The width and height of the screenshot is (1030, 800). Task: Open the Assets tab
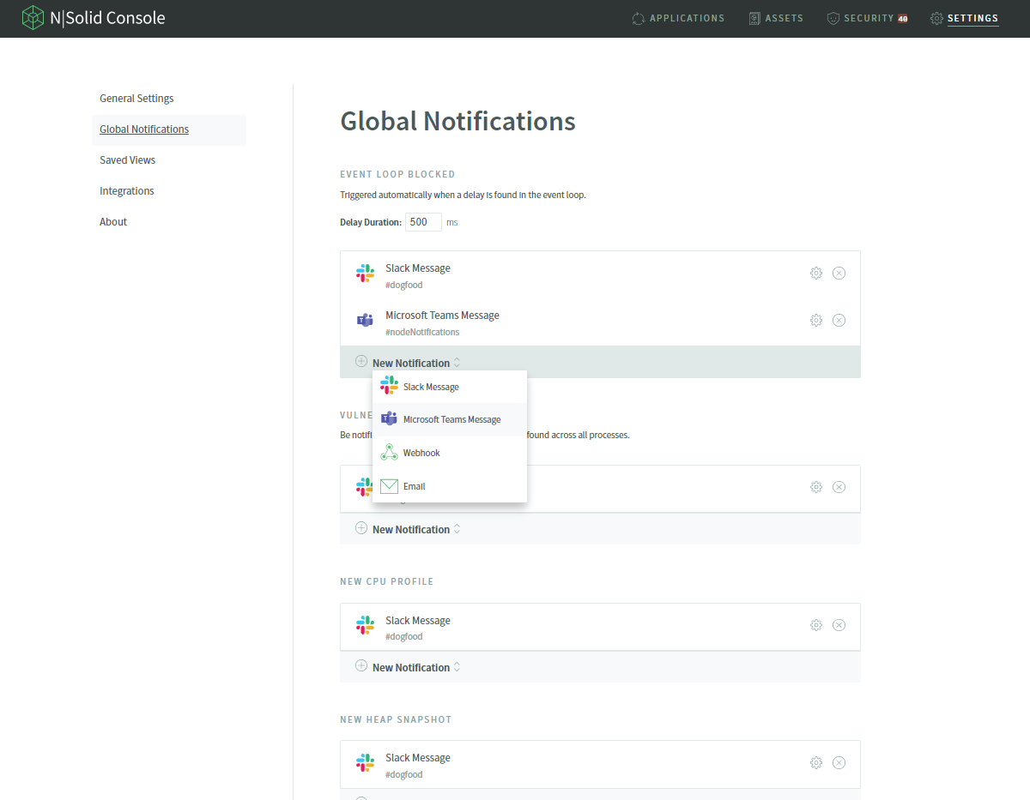(776, 18)
